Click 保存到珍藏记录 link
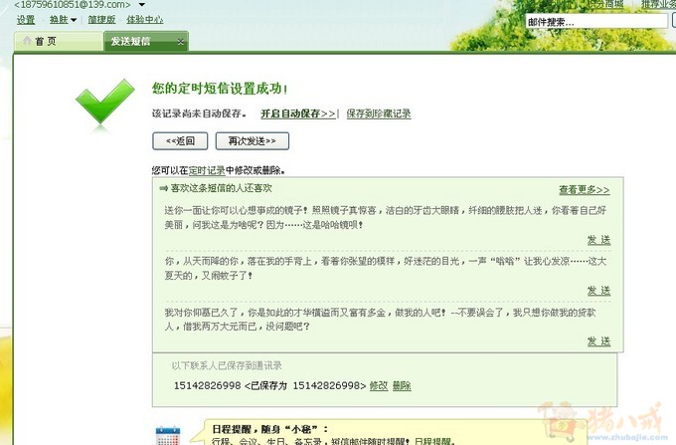This screenshot has width=676, height=445. [x=379, y=113]
